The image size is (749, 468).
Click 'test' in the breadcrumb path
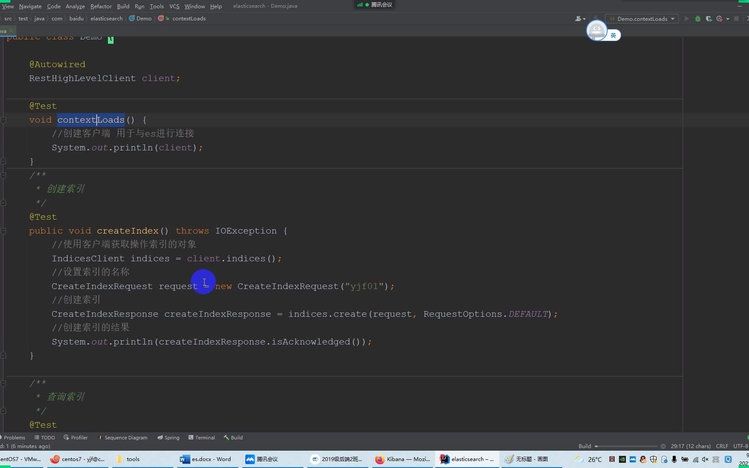click(23, 19)
